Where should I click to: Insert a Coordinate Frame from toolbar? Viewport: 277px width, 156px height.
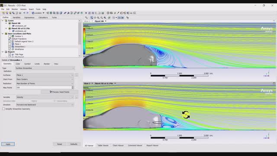point(68,13)
